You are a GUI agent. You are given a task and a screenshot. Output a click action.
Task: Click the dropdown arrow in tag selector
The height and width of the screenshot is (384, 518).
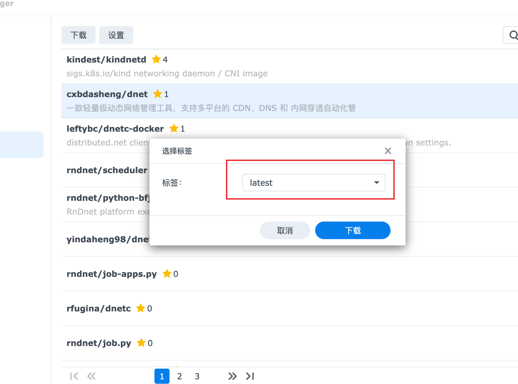tap(376, 183)
